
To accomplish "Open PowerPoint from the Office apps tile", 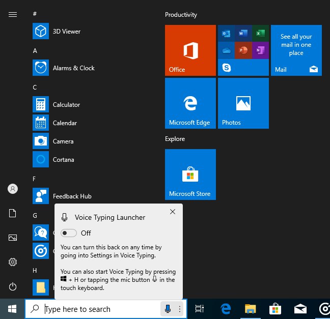I will click(x=243, y=50).
